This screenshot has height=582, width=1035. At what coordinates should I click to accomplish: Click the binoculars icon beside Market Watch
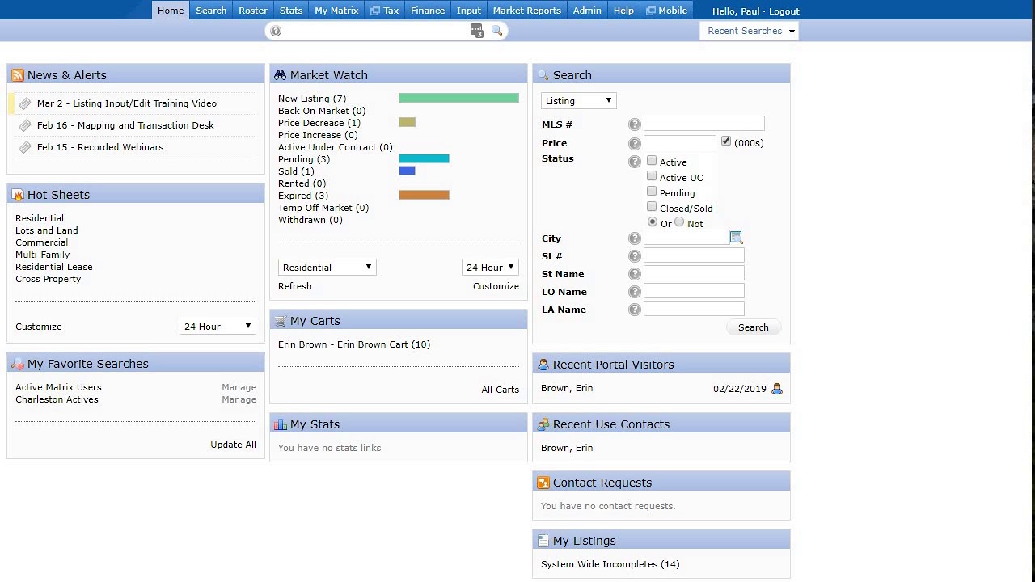(x=280, y=75)
